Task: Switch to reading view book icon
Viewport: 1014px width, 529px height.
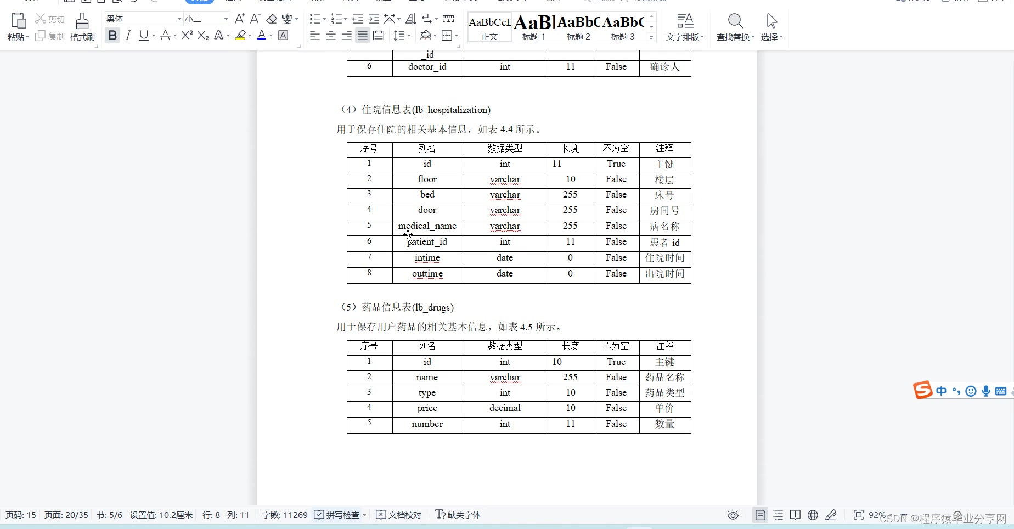Action: click(795, 515)
